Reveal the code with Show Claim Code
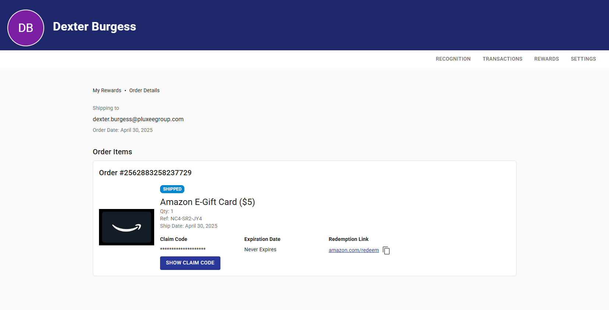This screenshot has height=310, width=609. point(190,263)
